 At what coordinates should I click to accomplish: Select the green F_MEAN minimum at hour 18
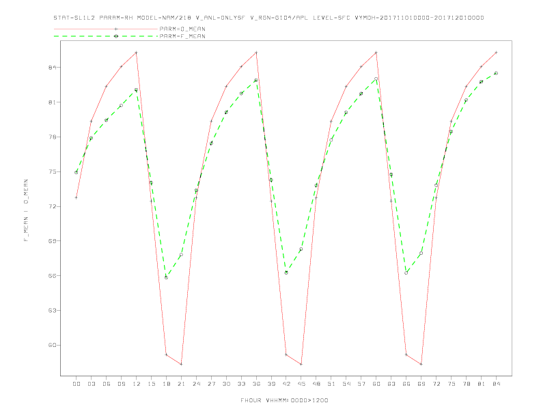[x=166, y=277]
